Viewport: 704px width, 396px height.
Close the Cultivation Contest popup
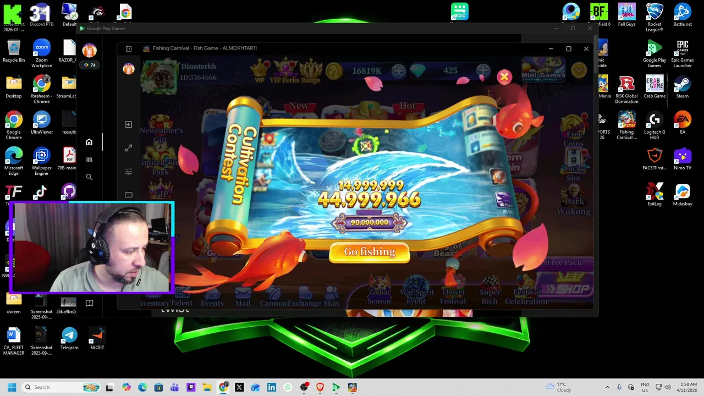pos(504,77)
